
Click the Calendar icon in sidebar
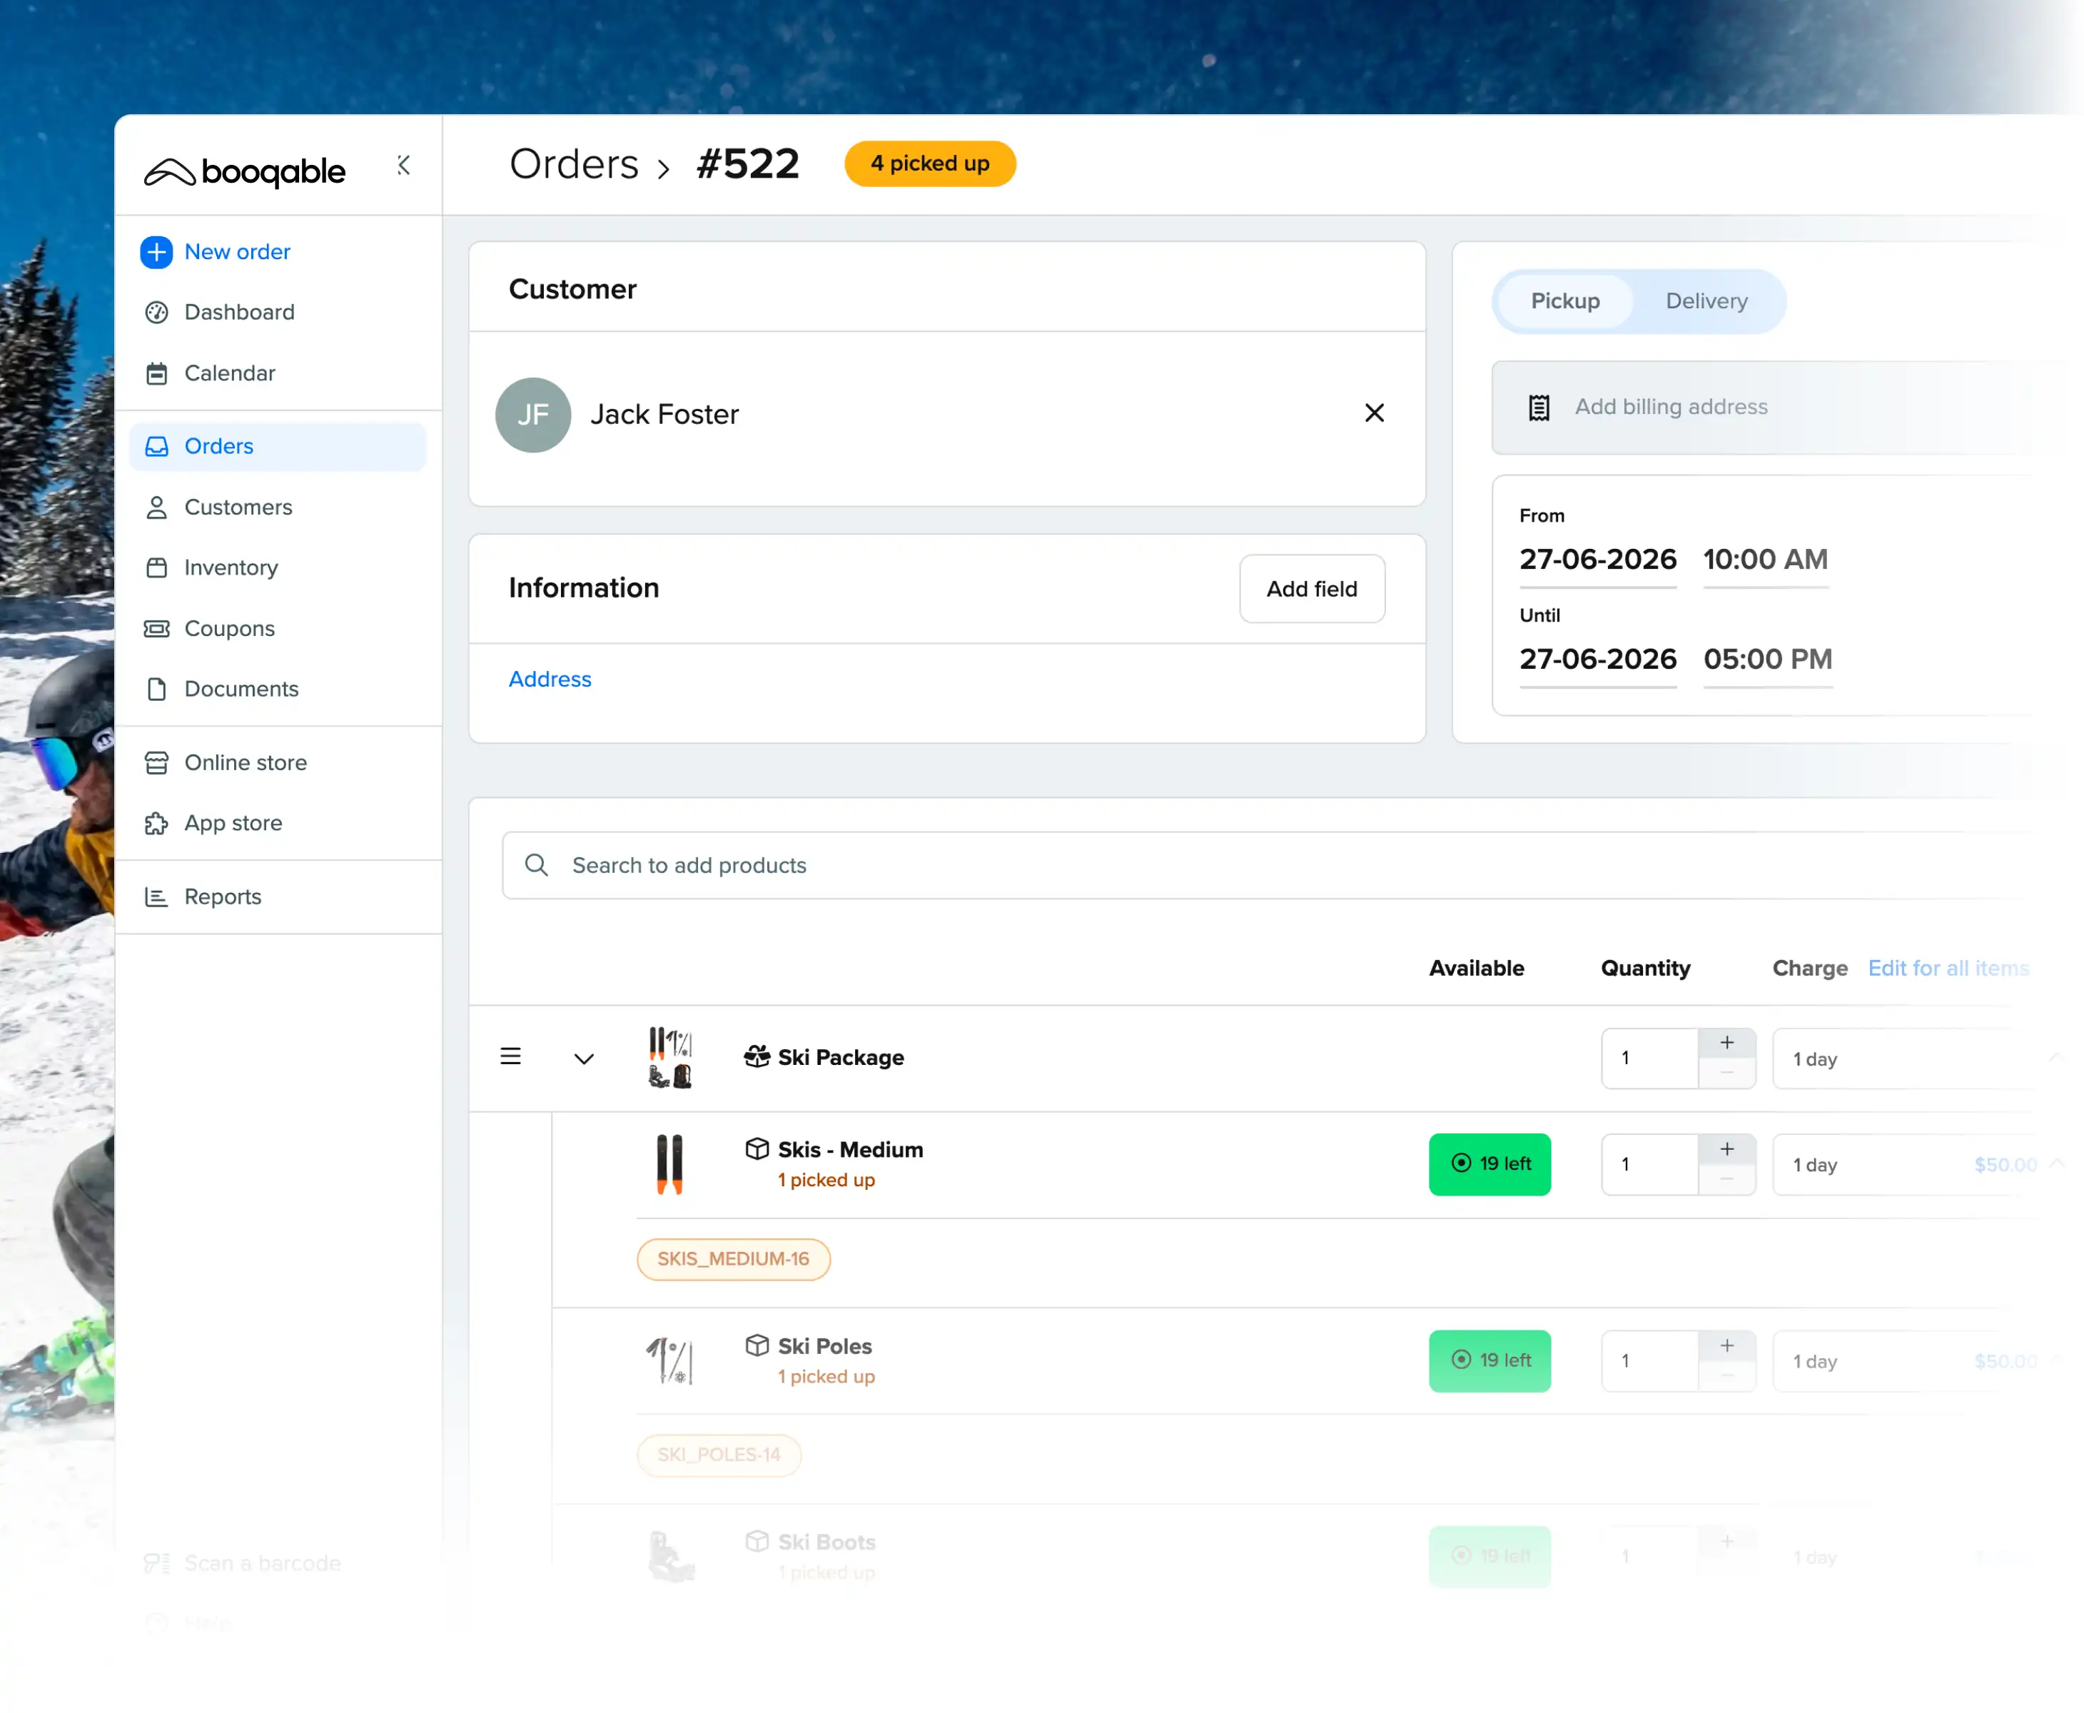(x=157, y=374)
